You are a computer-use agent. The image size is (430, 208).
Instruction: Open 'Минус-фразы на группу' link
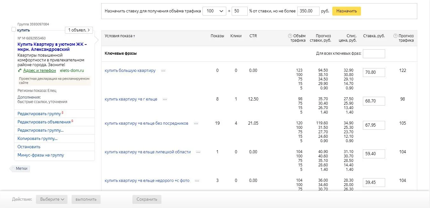(41, 155)
